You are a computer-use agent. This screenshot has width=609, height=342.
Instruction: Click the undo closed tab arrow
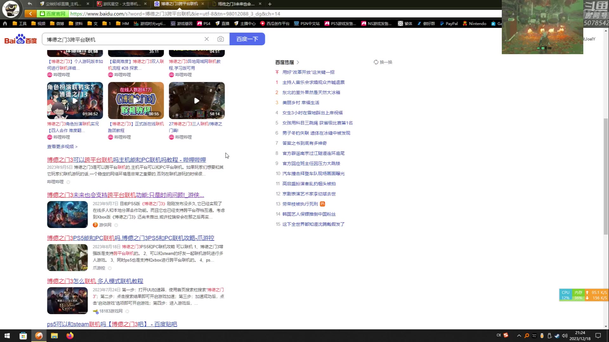30,4
